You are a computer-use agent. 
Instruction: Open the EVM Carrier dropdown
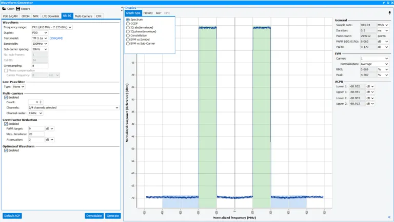375,59
